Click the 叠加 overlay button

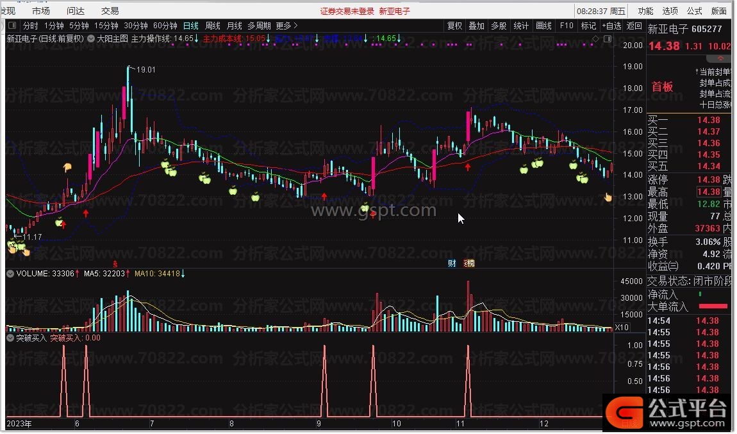477,26
